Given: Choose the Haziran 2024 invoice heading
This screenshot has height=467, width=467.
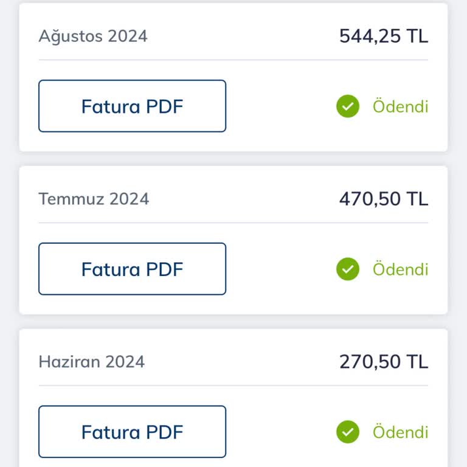Looking at the screenshot, I should point(91,362).
